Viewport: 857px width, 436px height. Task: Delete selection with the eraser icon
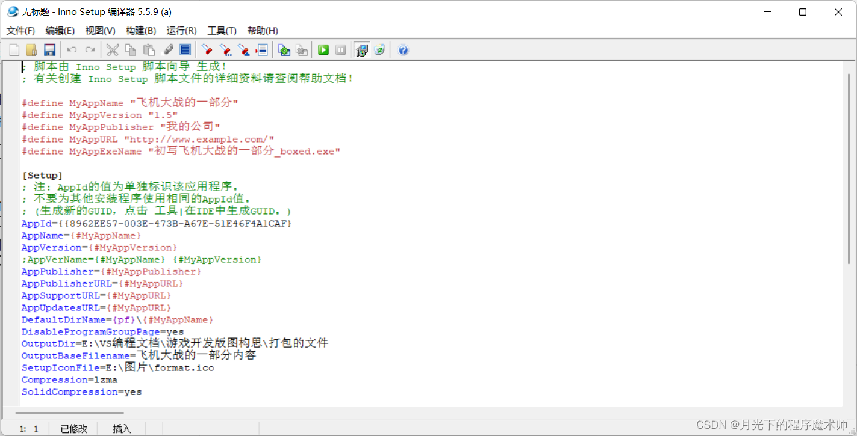coord(168,50)
